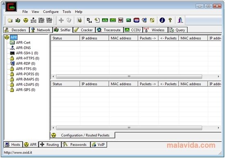The width and height of the screenshot is (225, 158).
Task: Select APR-IMAPS (0) in the tree
Action: click(27, 79)
